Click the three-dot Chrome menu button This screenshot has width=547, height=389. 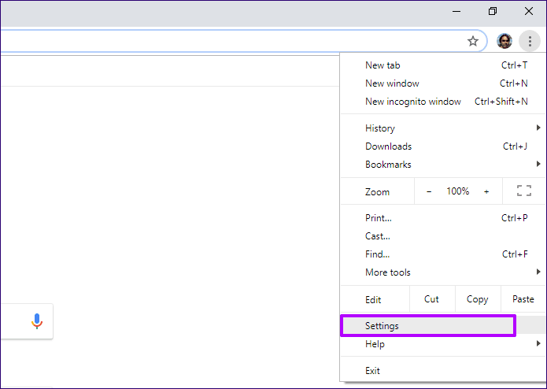click(530, 41)
